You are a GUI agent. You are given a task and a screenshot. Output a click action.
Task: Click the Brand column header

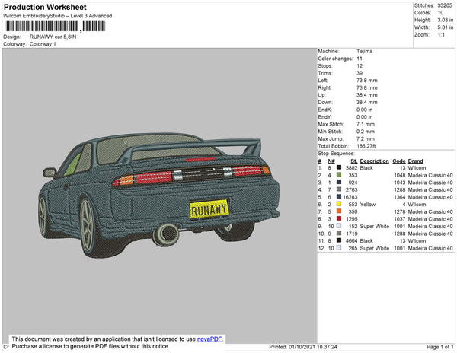click(x=415, y=161)
